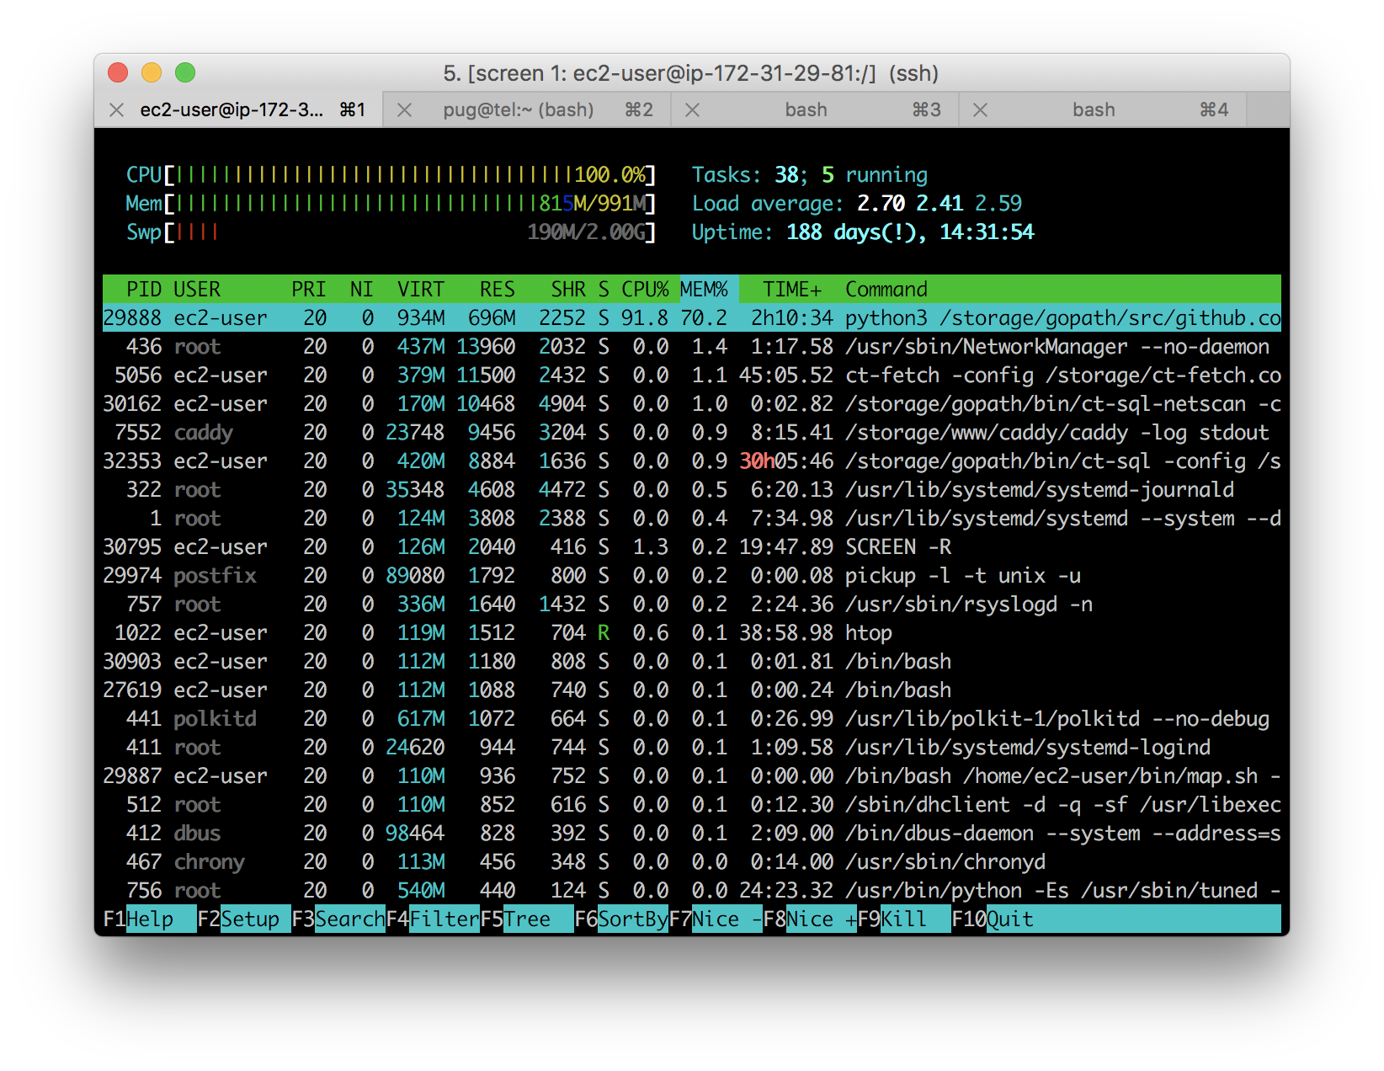Close the ec2-user terminal tab
Viewport: 1384px width, 1071px height.
pyautogui.click(x=117, y=110)
